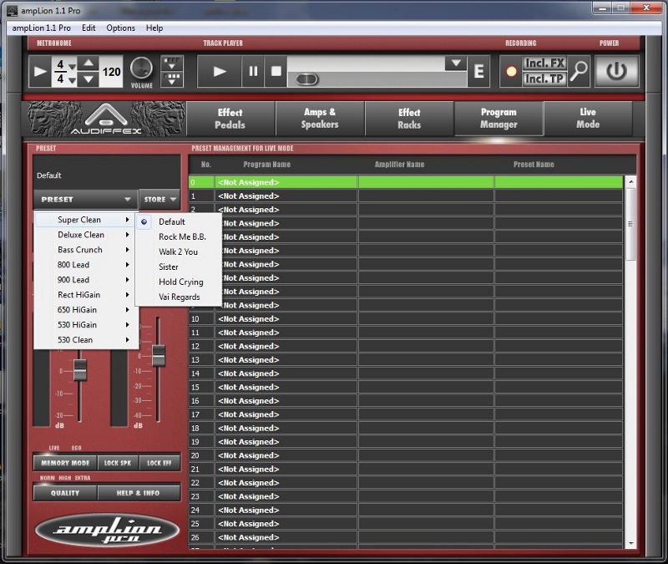Image resolution: width=668 pixels, height=564 pixels.
Task: Toggle the power button
Action: (616, 71)
